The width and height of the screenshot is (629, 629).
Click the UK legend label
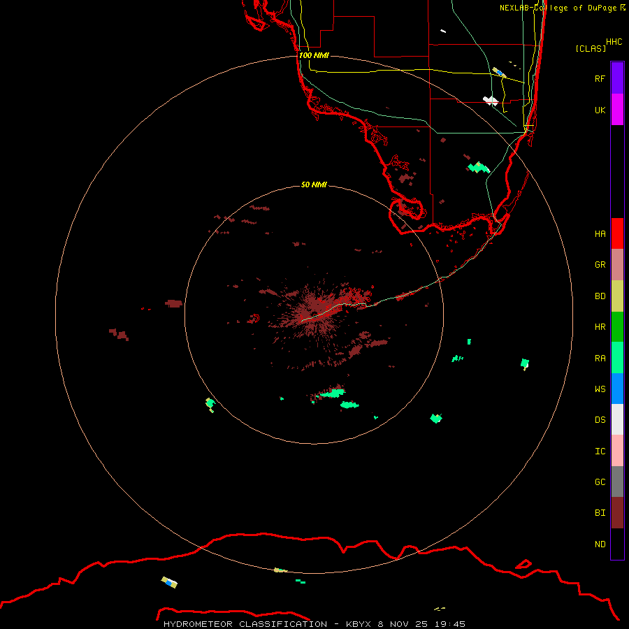600,110
